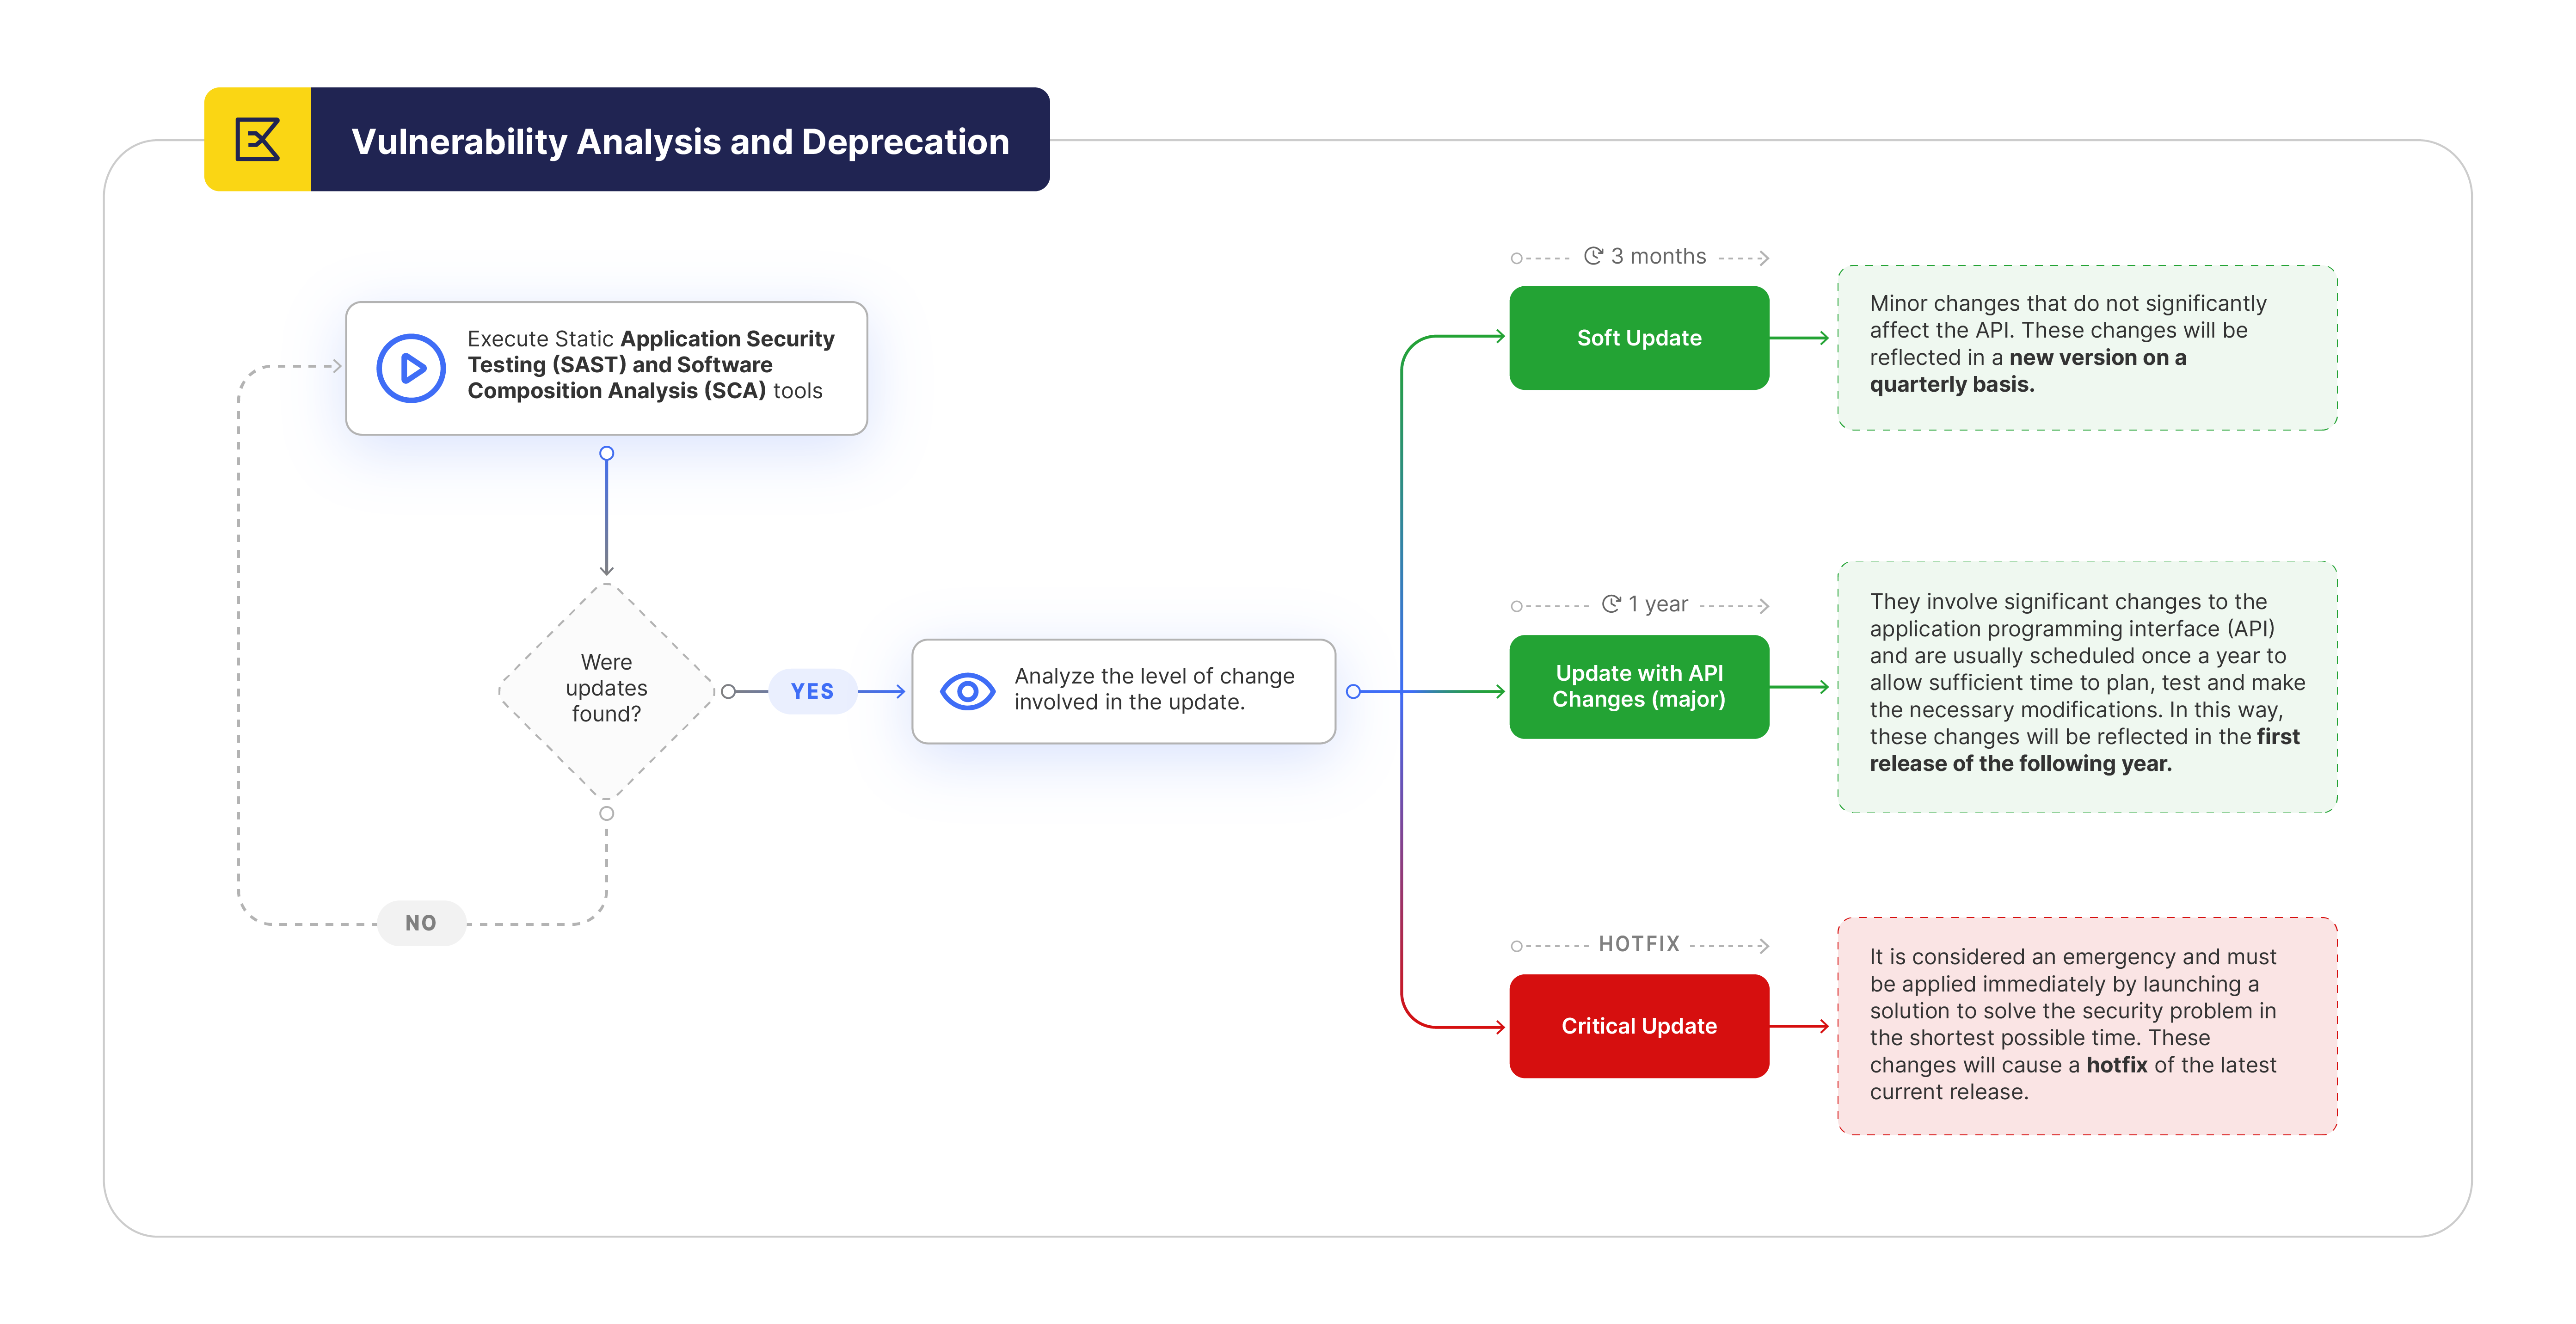Click the clock icon next to 3 months
Image resolution: width=2576 pixels, height=1324 pixels.
1593,256
